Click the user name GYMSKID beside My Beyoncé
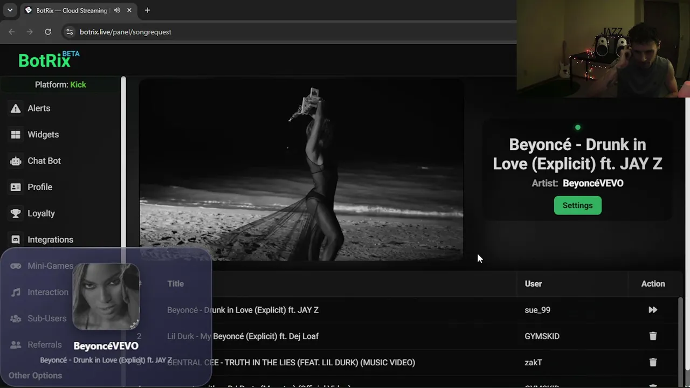The width and height of the screenshot is (690, 388). 542,336
